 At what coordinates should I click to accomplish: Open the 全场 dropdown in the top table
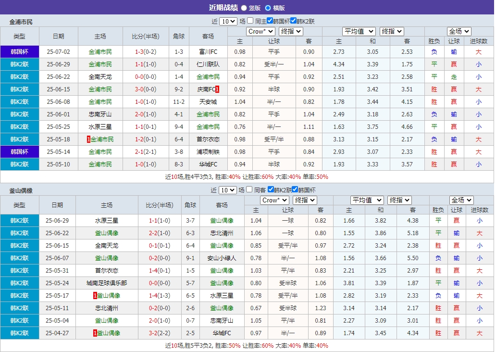point(459,31)
